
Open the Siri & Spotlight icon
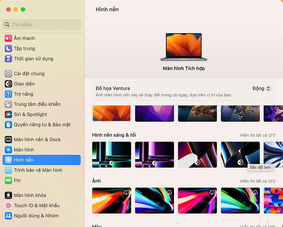tap(8, 114)
